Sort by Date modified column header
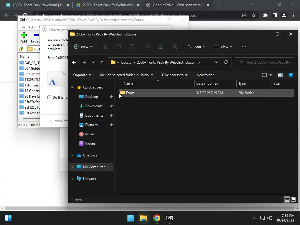The height and width of the screenshot is (225, 300). (x=215, y=83)
